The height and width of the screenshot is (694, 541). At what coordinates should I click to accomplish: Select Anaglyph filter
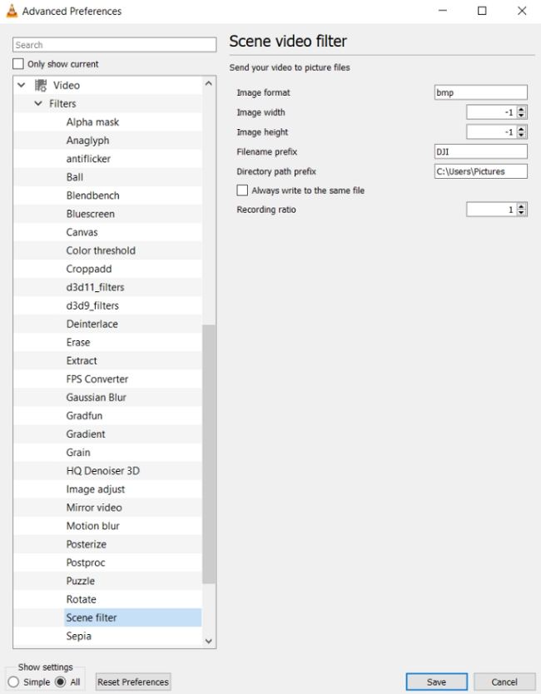(87, 141)
